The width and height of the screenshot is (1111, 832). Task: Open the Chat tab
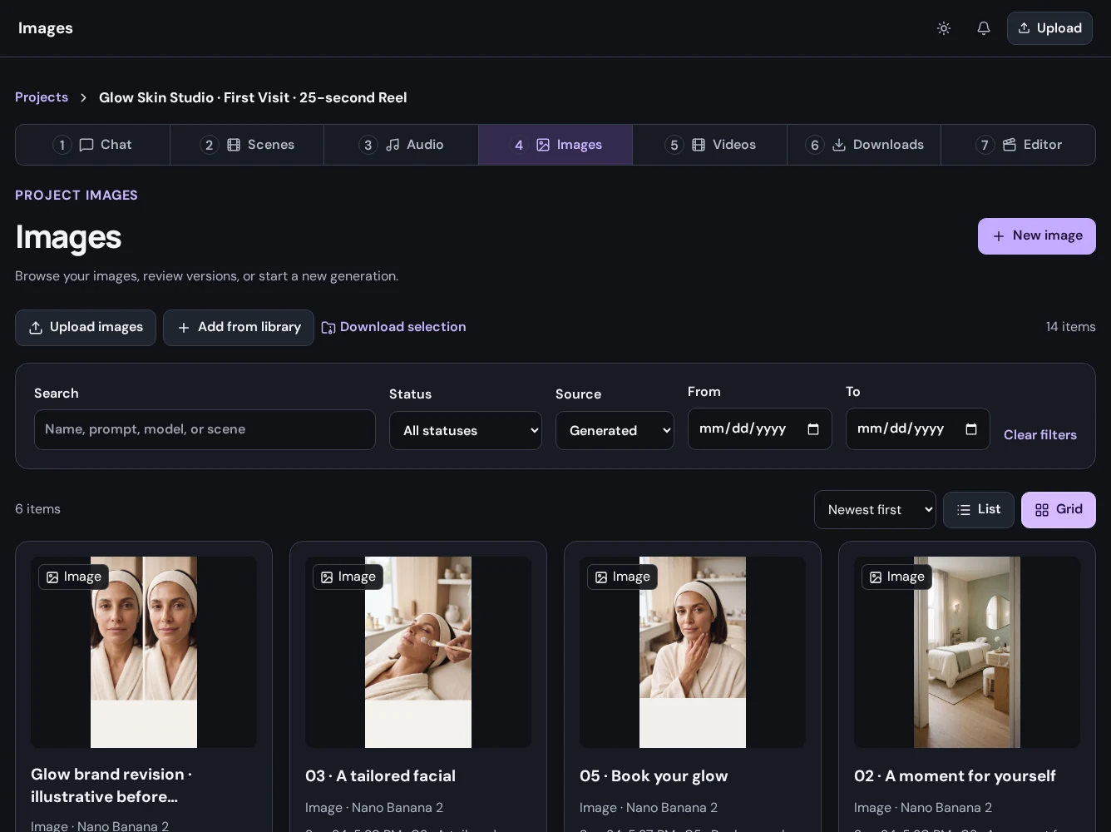[92, 145]
